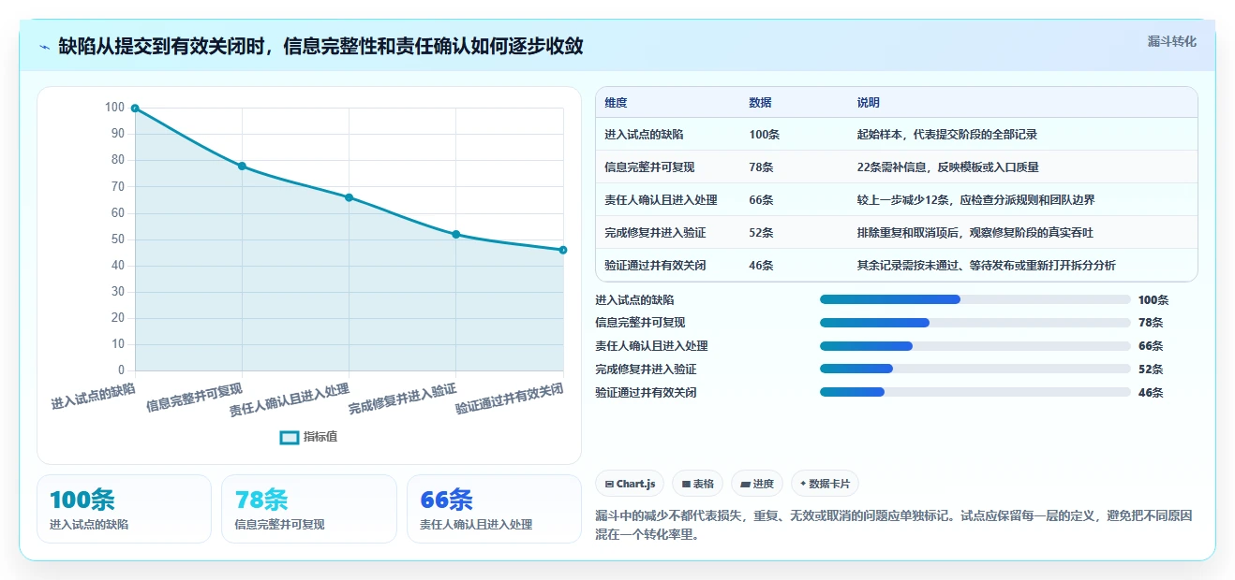Click progress bar for 信息完整并可复现
The width and height of the screenshot is (1235, 580).
pyautogui.click(x=975, y=323)
